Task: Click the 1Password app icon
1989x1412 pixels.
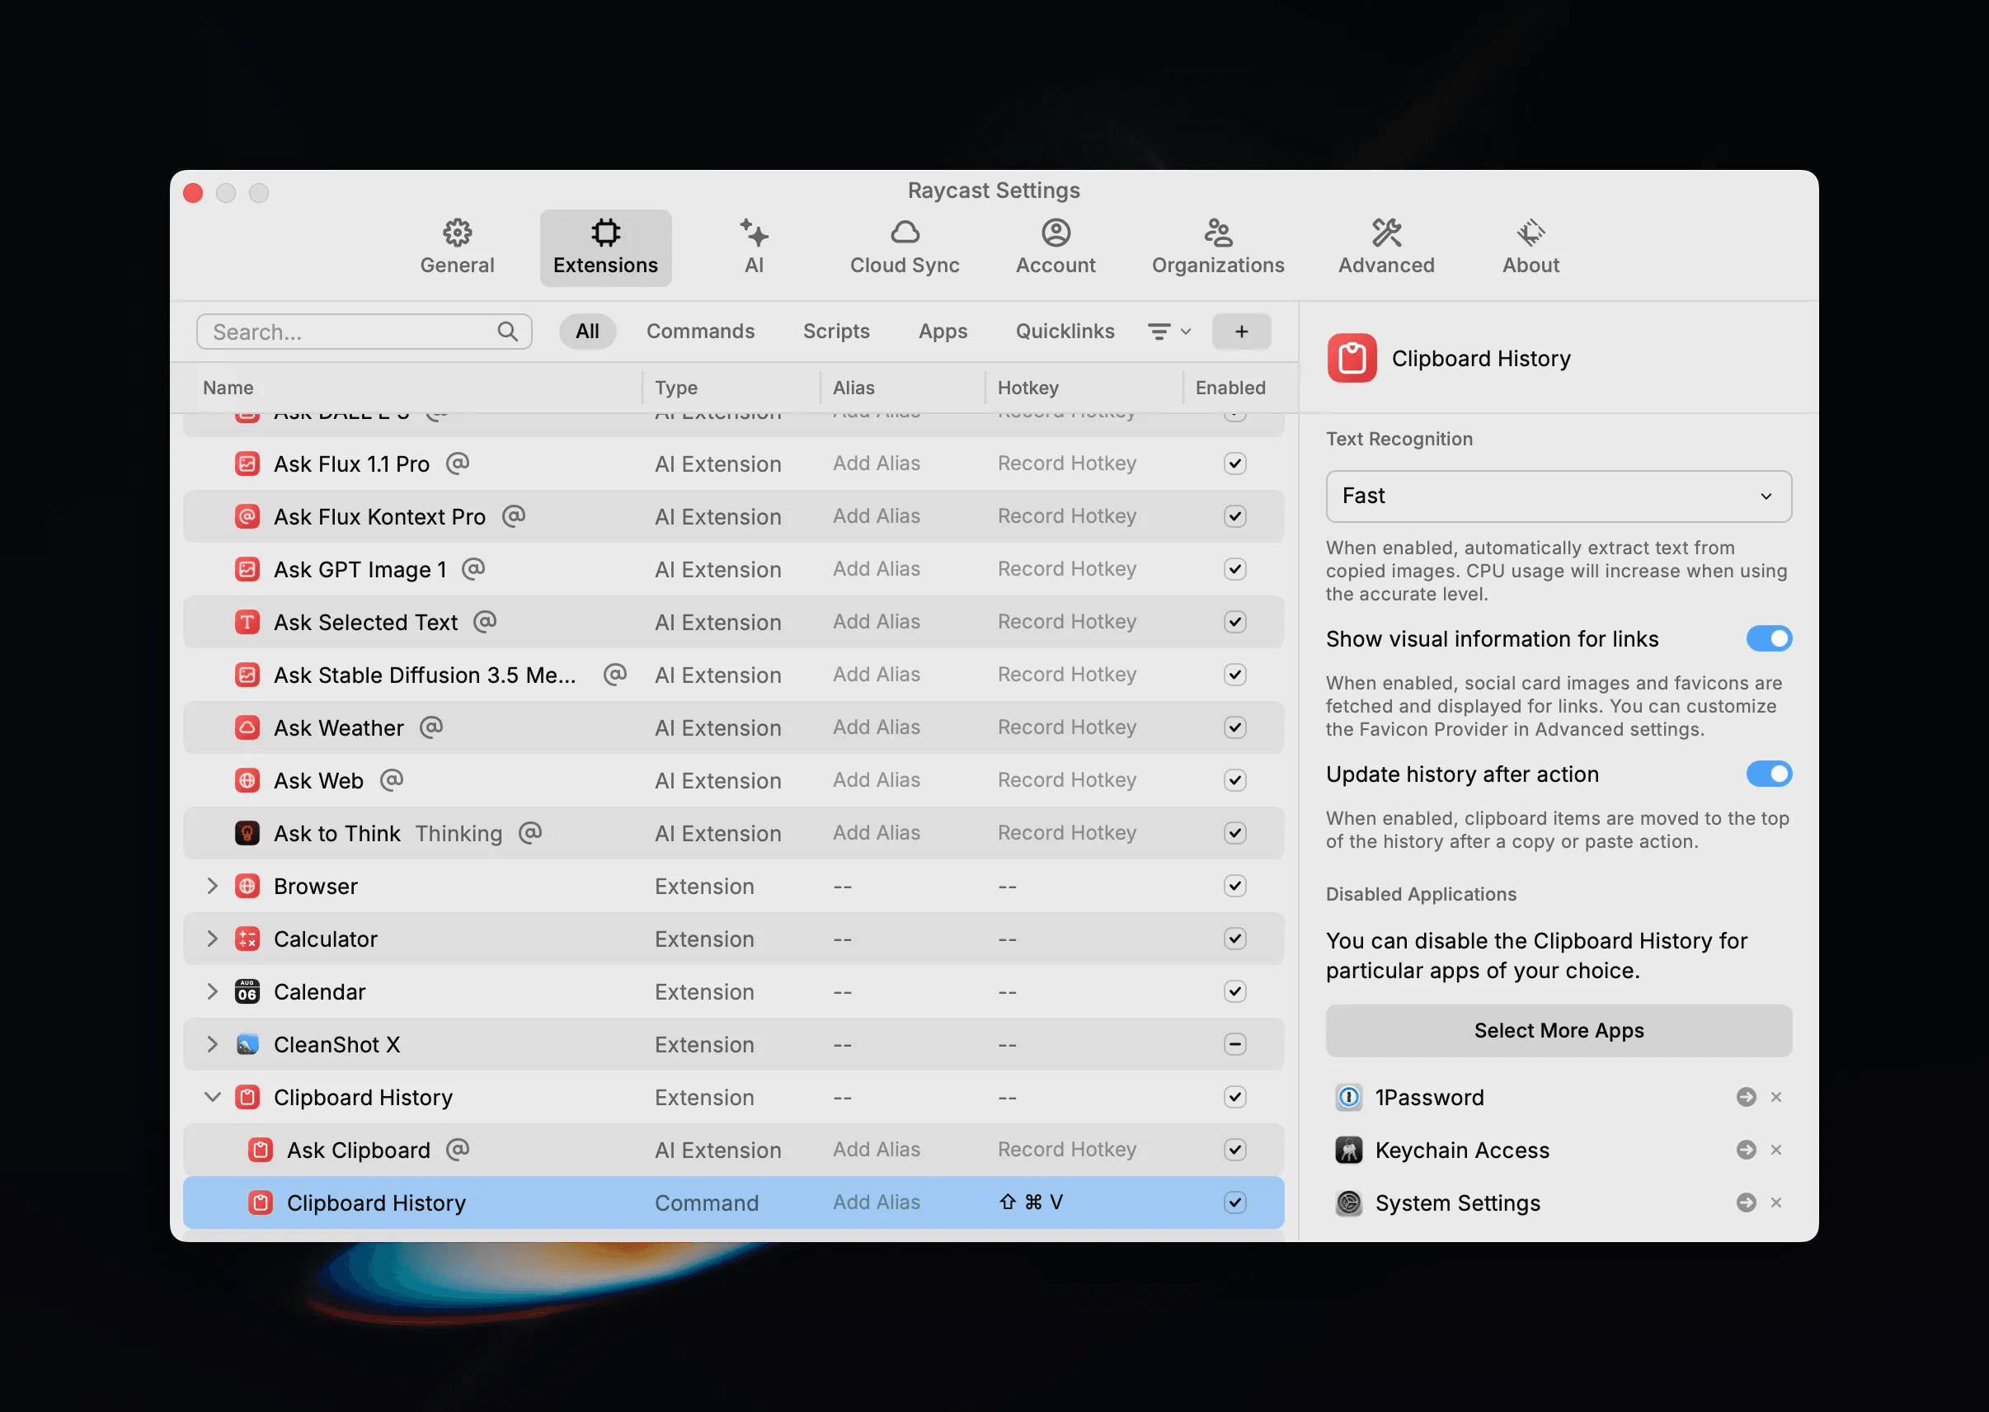Action: (x=1348, y=1097)
